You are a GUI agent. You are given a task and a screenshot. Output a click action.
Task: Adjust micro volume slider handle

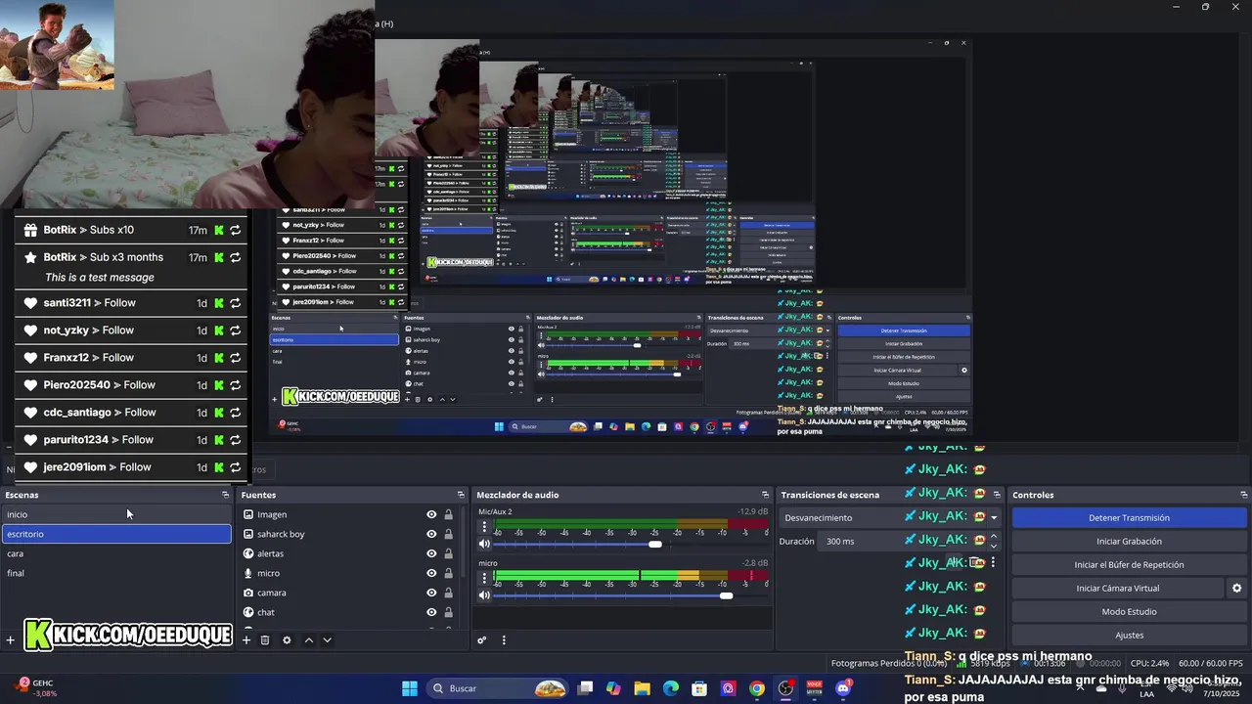pyautogui.click(x=726, y=595)
